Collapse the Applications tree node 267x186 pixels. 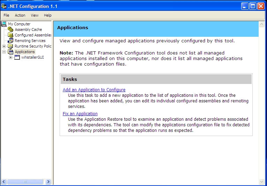4,52
